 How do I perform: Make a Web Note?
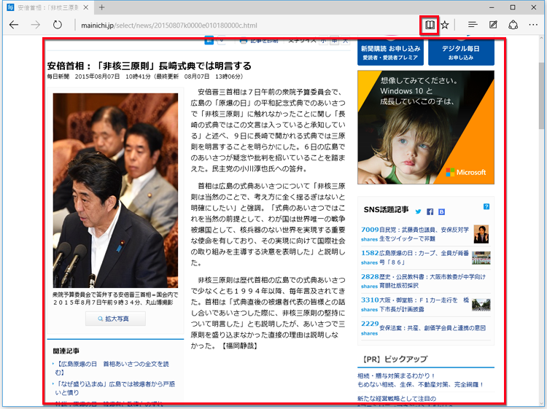(x=494, y=25)
